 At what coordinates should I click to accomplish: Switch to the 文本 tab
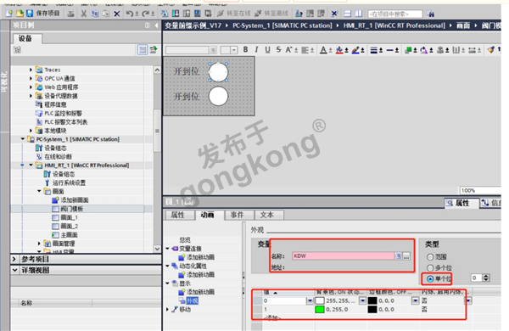click(x=267, y=215)
